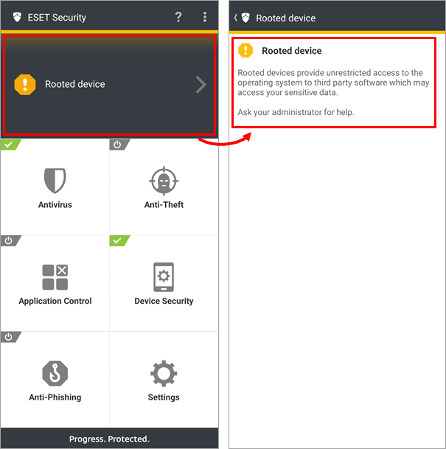The height and width of the screenshot is (449, 446).
Task: Open the three-dot overflow menu
Action: (205, 17)
